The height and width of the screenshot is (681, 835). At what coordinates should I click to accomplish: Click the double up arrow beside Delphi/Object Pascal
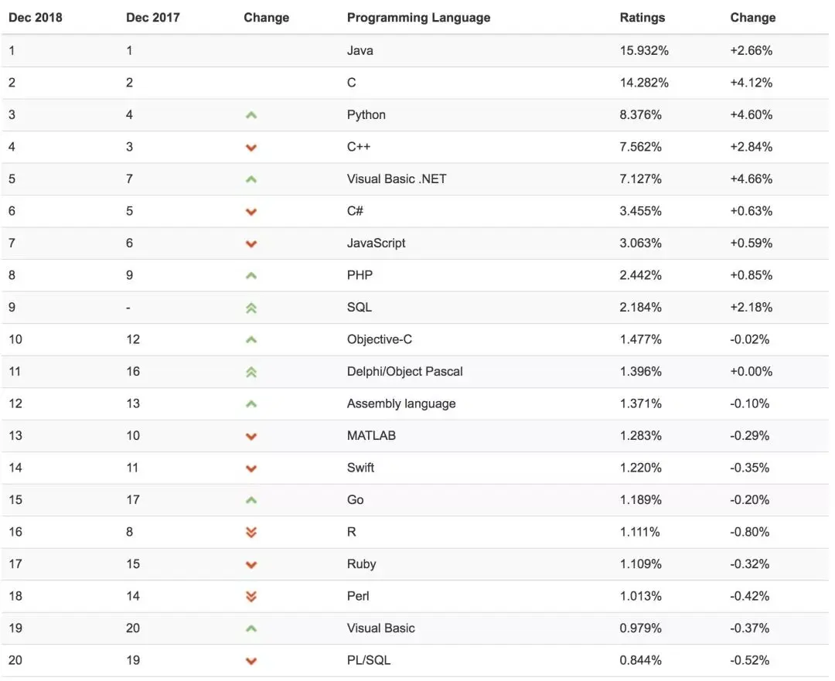[251, 372]
